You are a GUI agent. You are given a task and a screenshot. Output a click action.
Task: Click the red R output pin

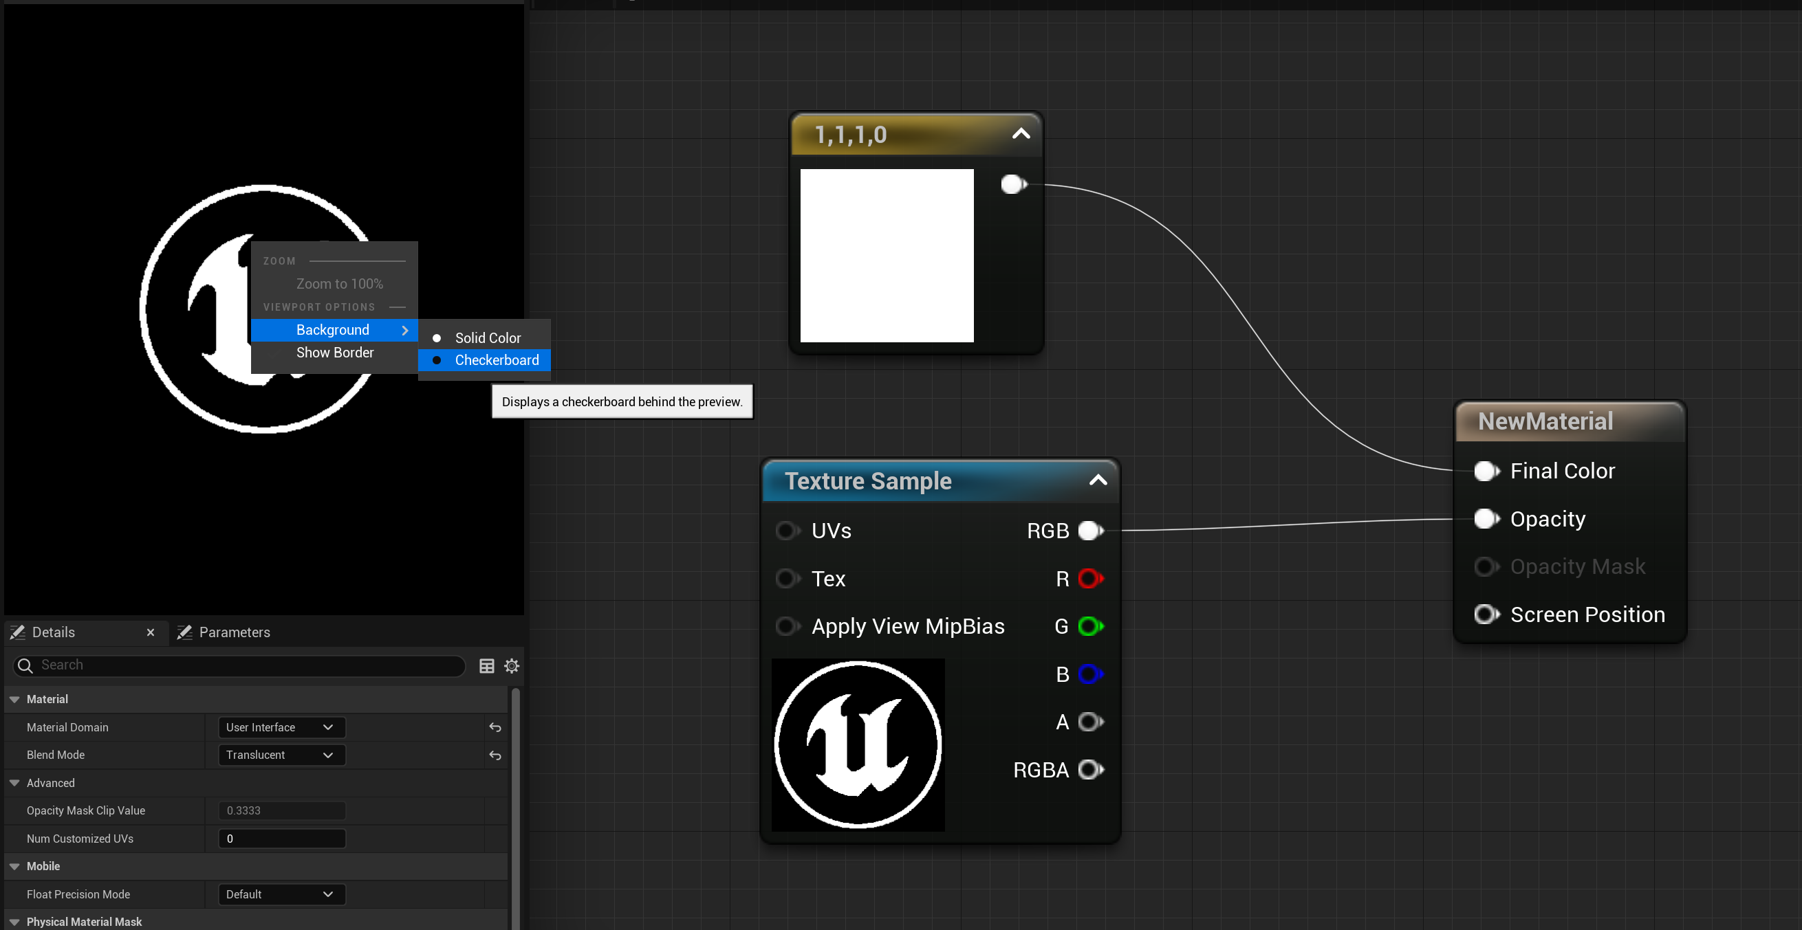1089,578
